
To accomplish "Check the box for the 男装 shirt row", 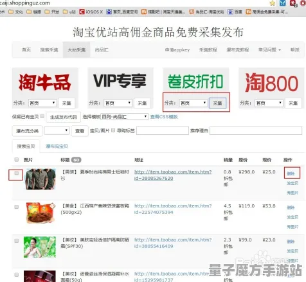I will pyautogui.click(x=17, y=173).
